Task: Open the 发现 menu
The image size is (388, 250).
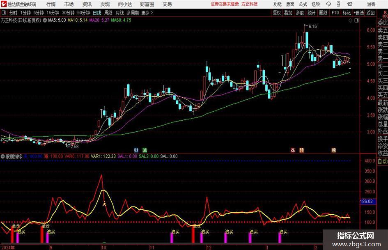Action: point(105,4)
